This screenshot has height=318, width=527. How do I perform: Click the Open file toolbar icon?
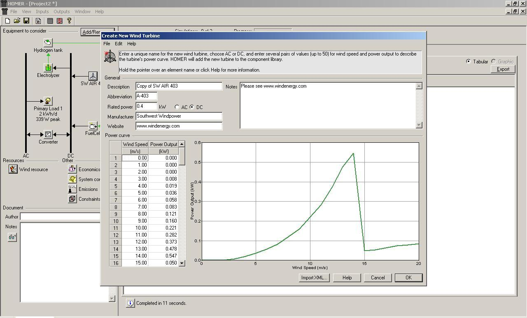coord(17,21)
